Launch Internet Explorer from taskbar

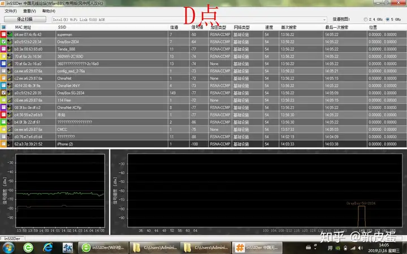pos(48,248)
